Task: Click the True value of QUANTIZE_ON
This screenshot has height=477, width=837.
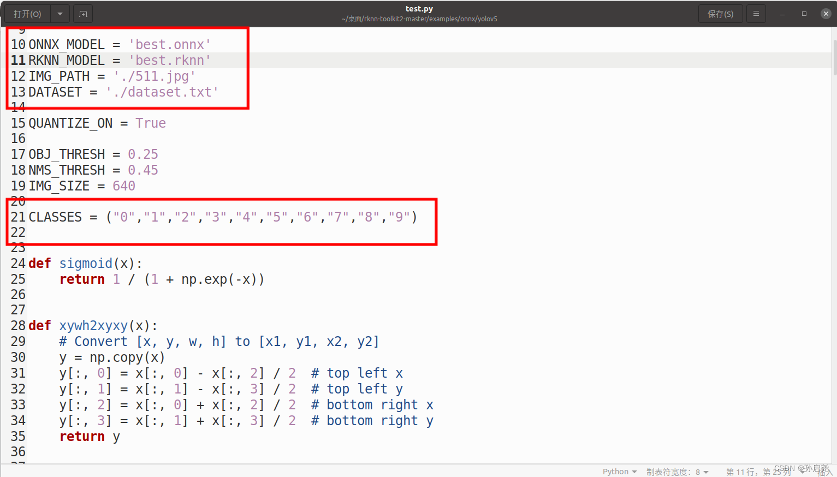Action: tap(151, 123)
